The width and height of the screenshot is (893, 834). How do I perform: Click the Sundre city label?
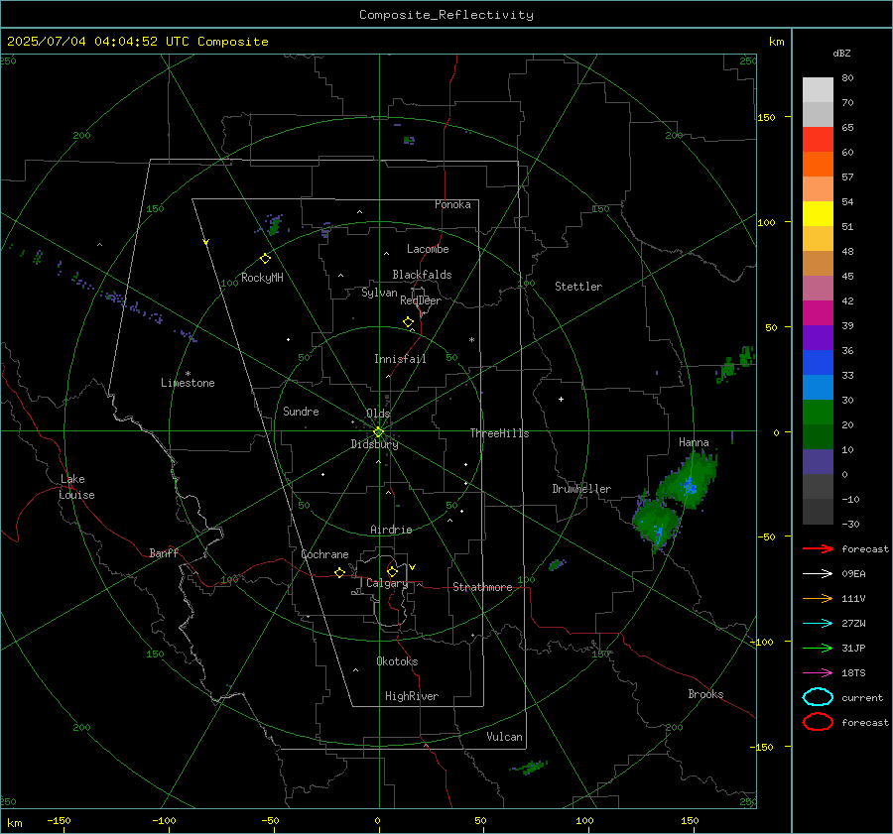coord(301,412)
